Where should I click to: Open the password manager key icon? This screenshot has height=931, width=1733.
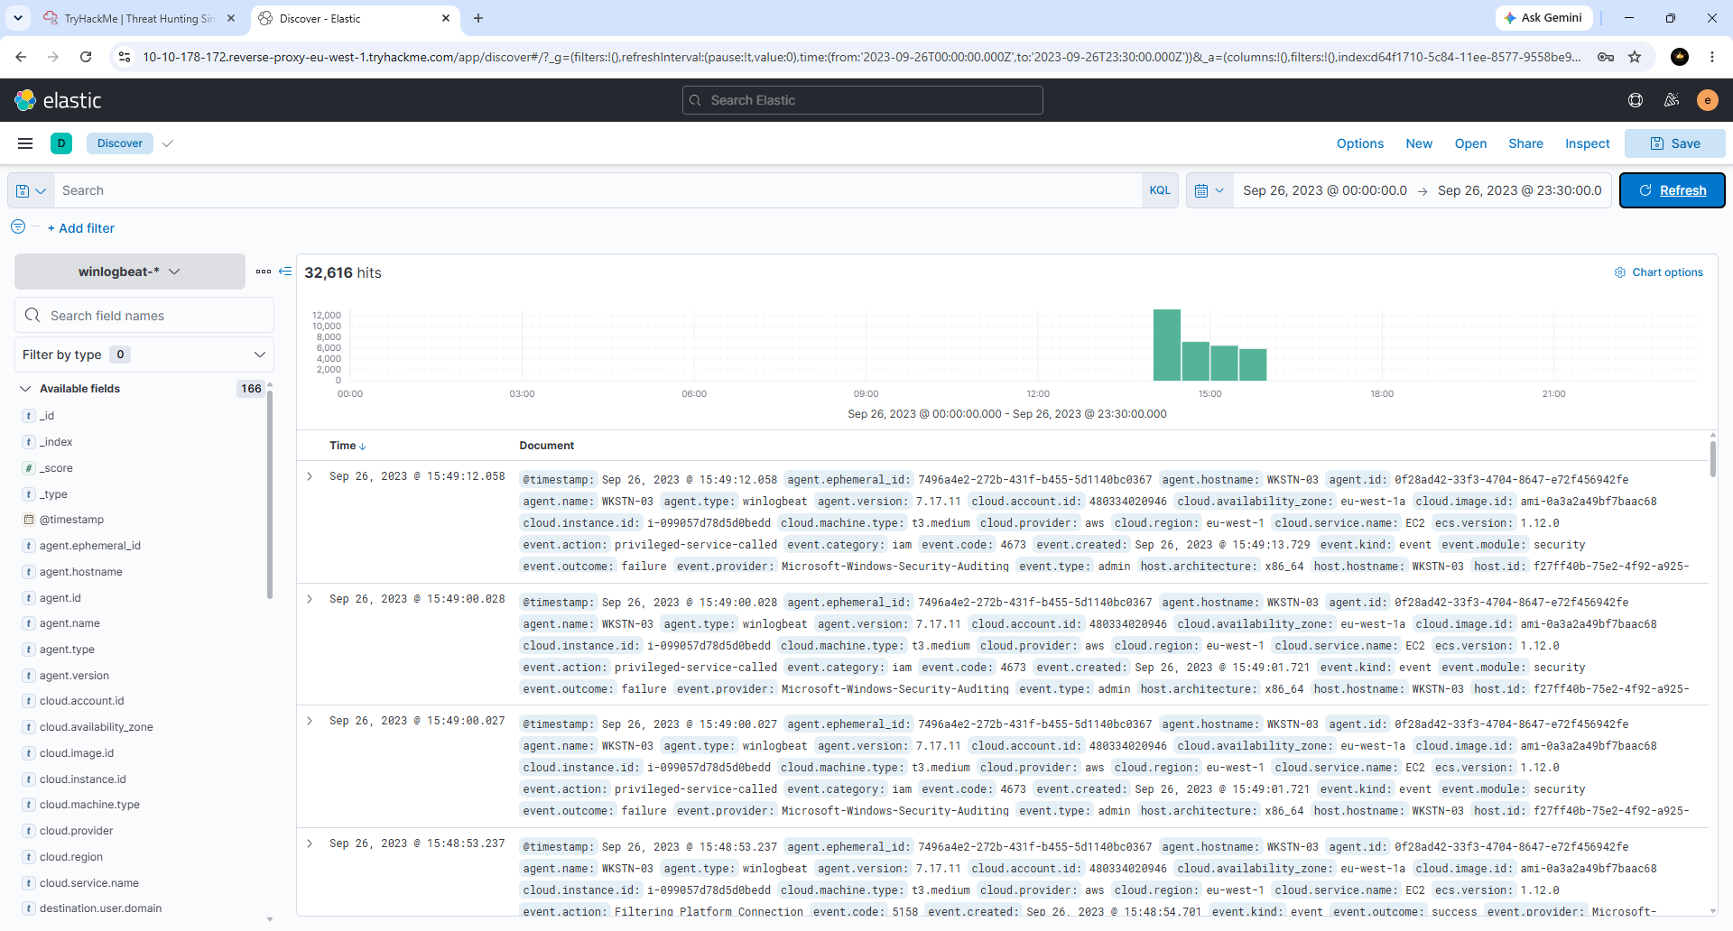click(x=1606, y=57)
